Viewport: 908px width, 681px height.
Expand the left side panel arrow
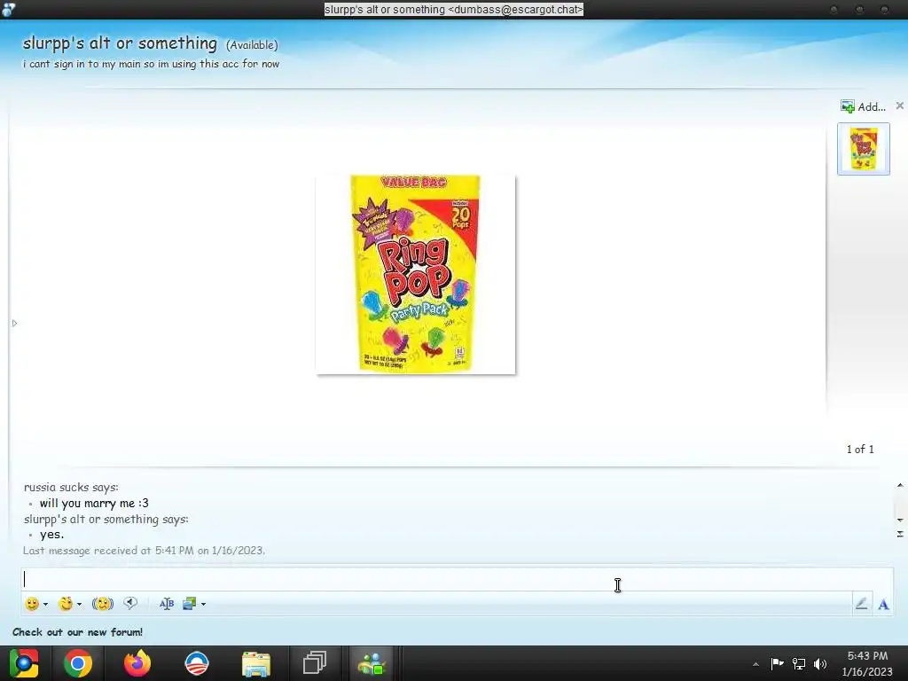tap(14, 323)
